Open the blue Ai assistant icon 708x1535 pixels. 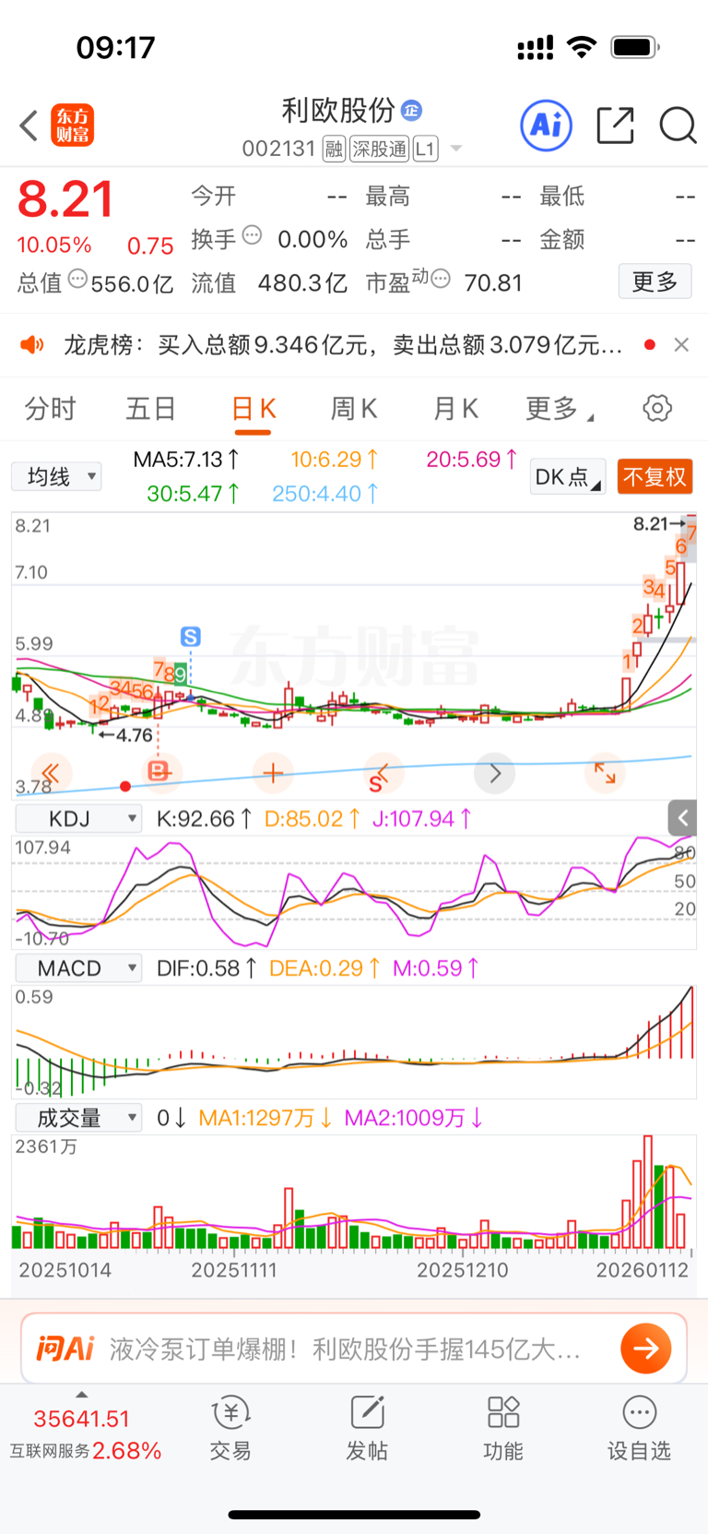click(547, 126)
